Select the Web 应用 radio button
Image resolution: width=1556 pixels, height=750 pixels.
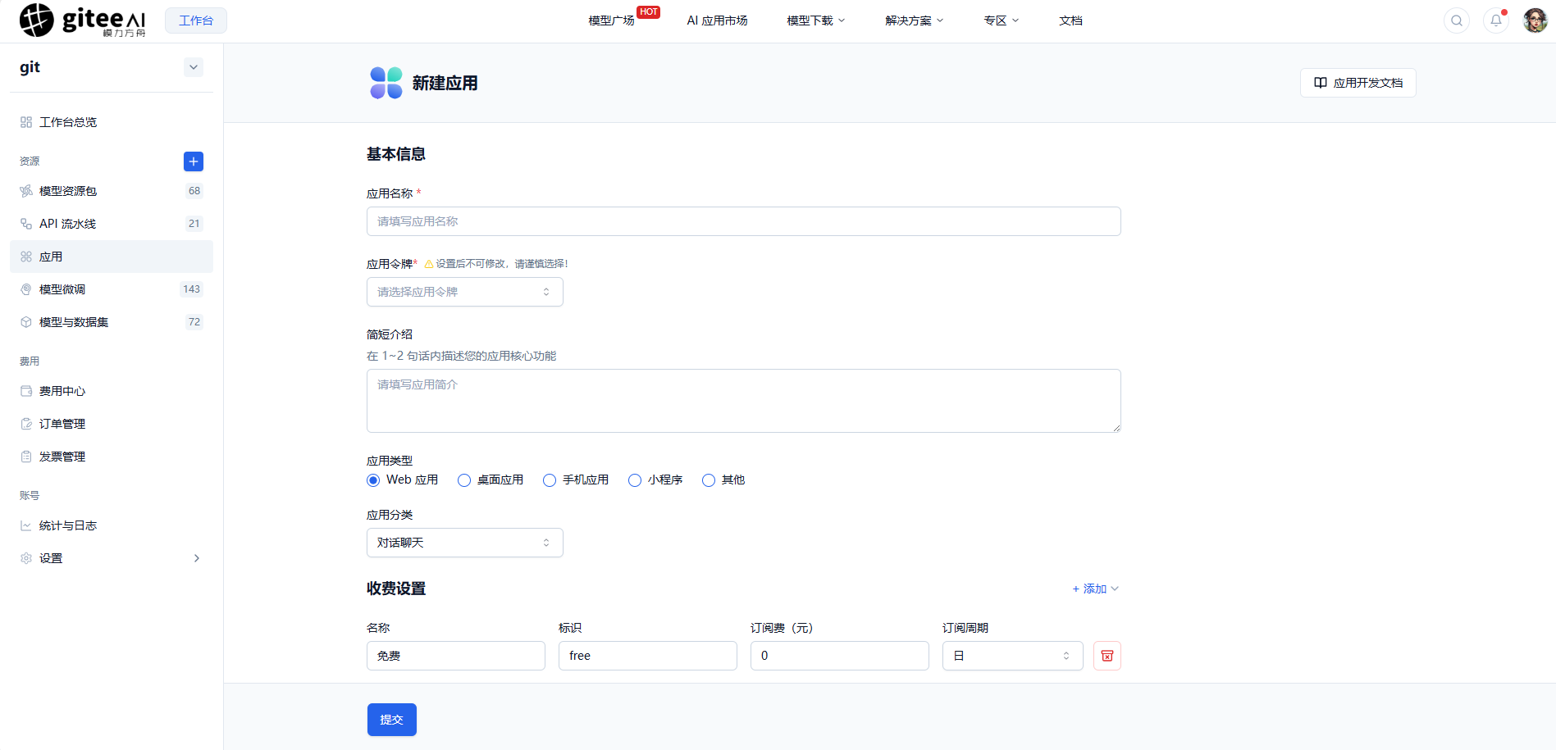coord(373,480)
